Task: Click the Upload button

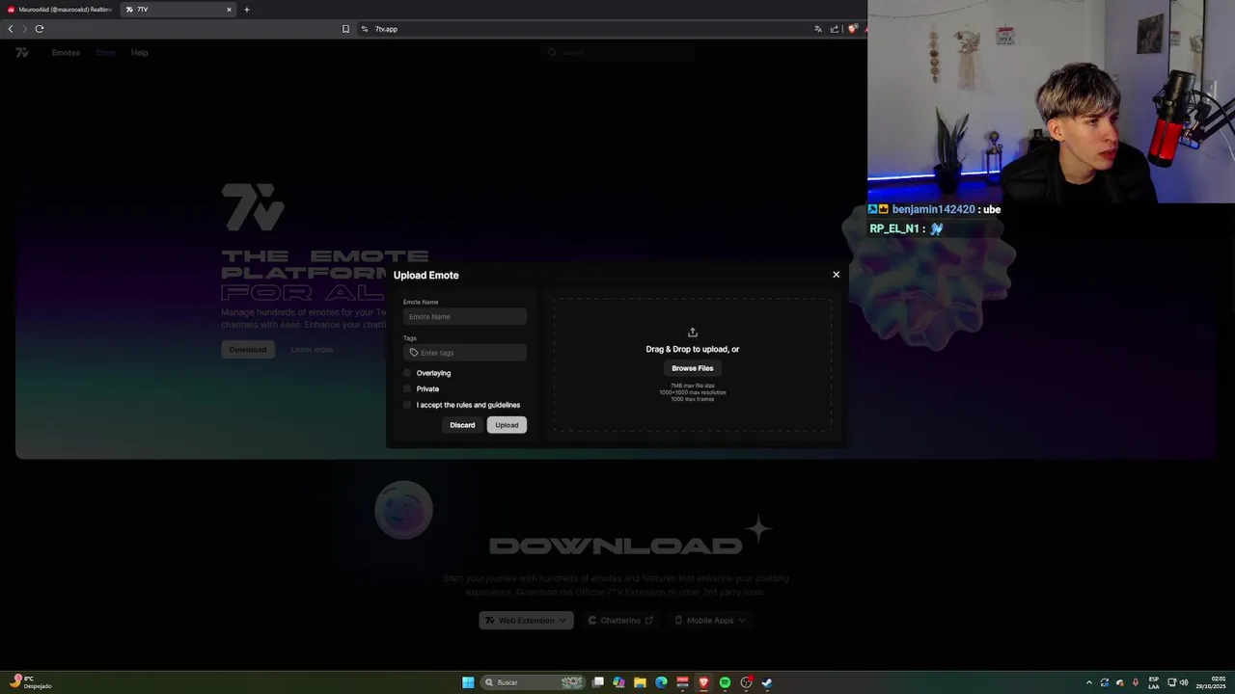Action: 507,425
